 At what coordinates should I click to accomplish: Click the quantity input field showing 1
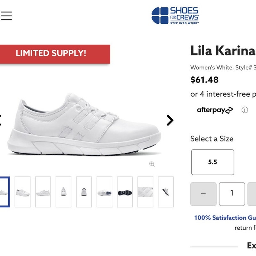[x=232, y=193]
